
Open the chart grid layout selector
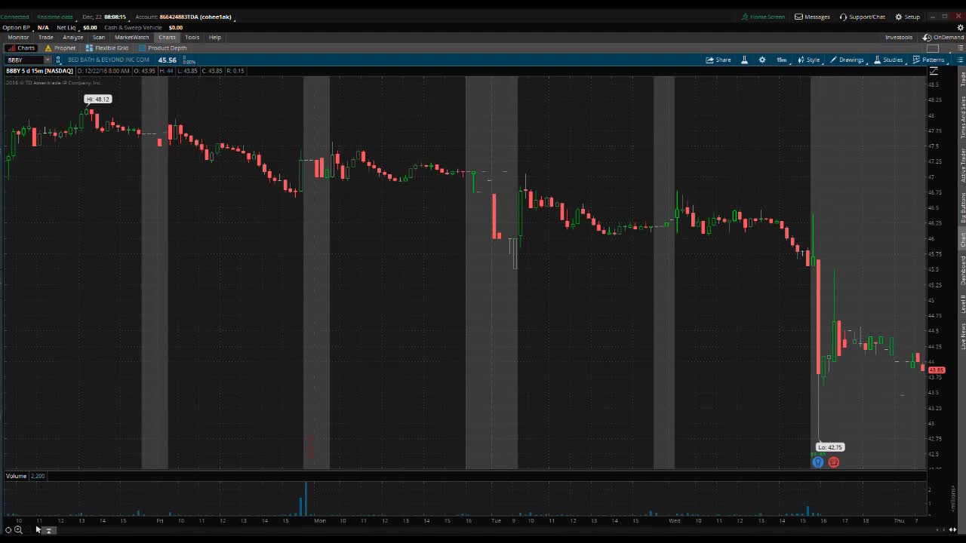933,48
